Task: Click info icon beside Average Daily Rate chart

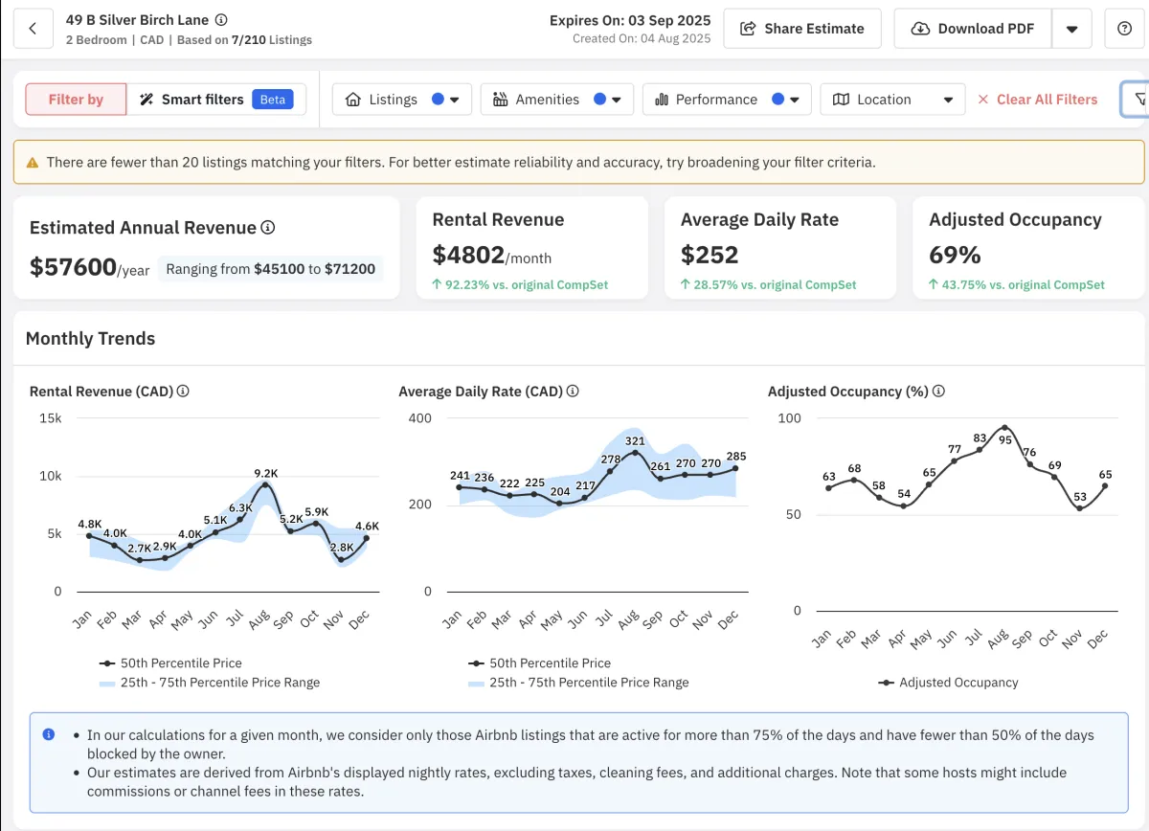Action: tap(573, 392)
